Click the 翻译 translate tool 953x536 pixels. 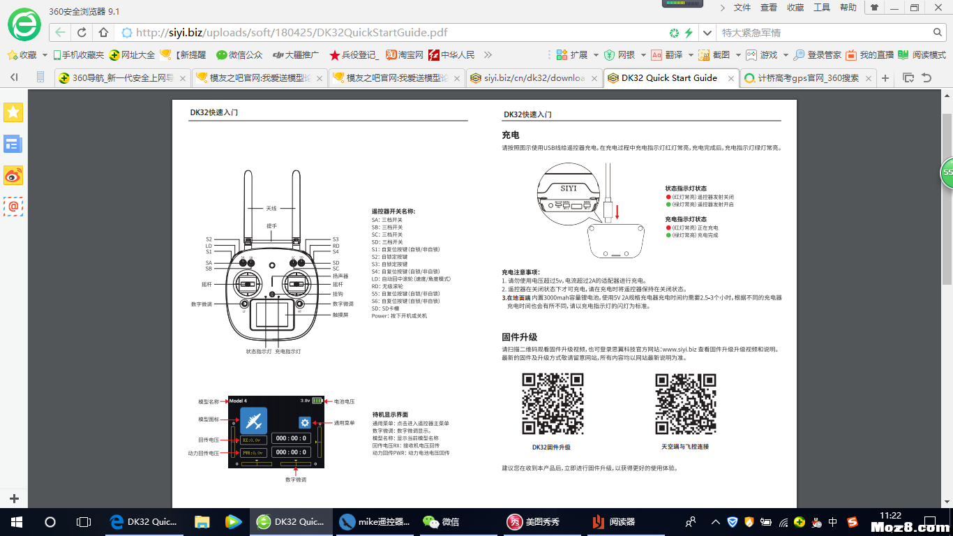point(667,54)
